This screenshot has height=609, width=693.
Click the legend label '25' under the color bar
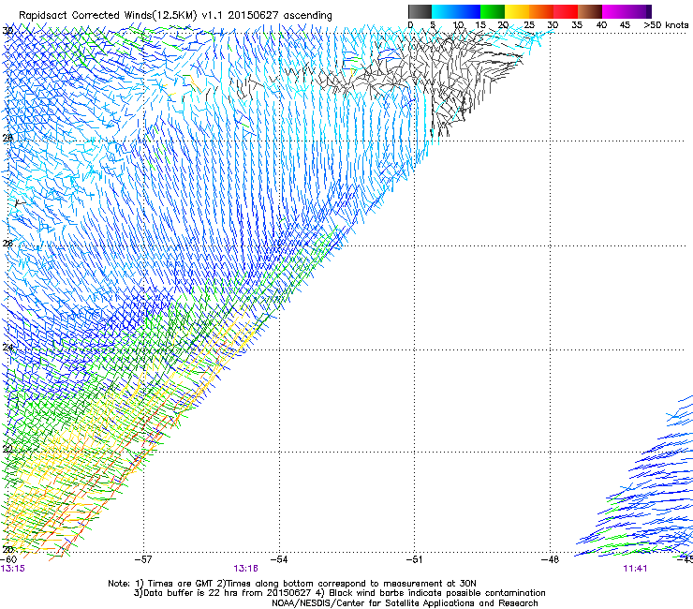coord(529,25)
